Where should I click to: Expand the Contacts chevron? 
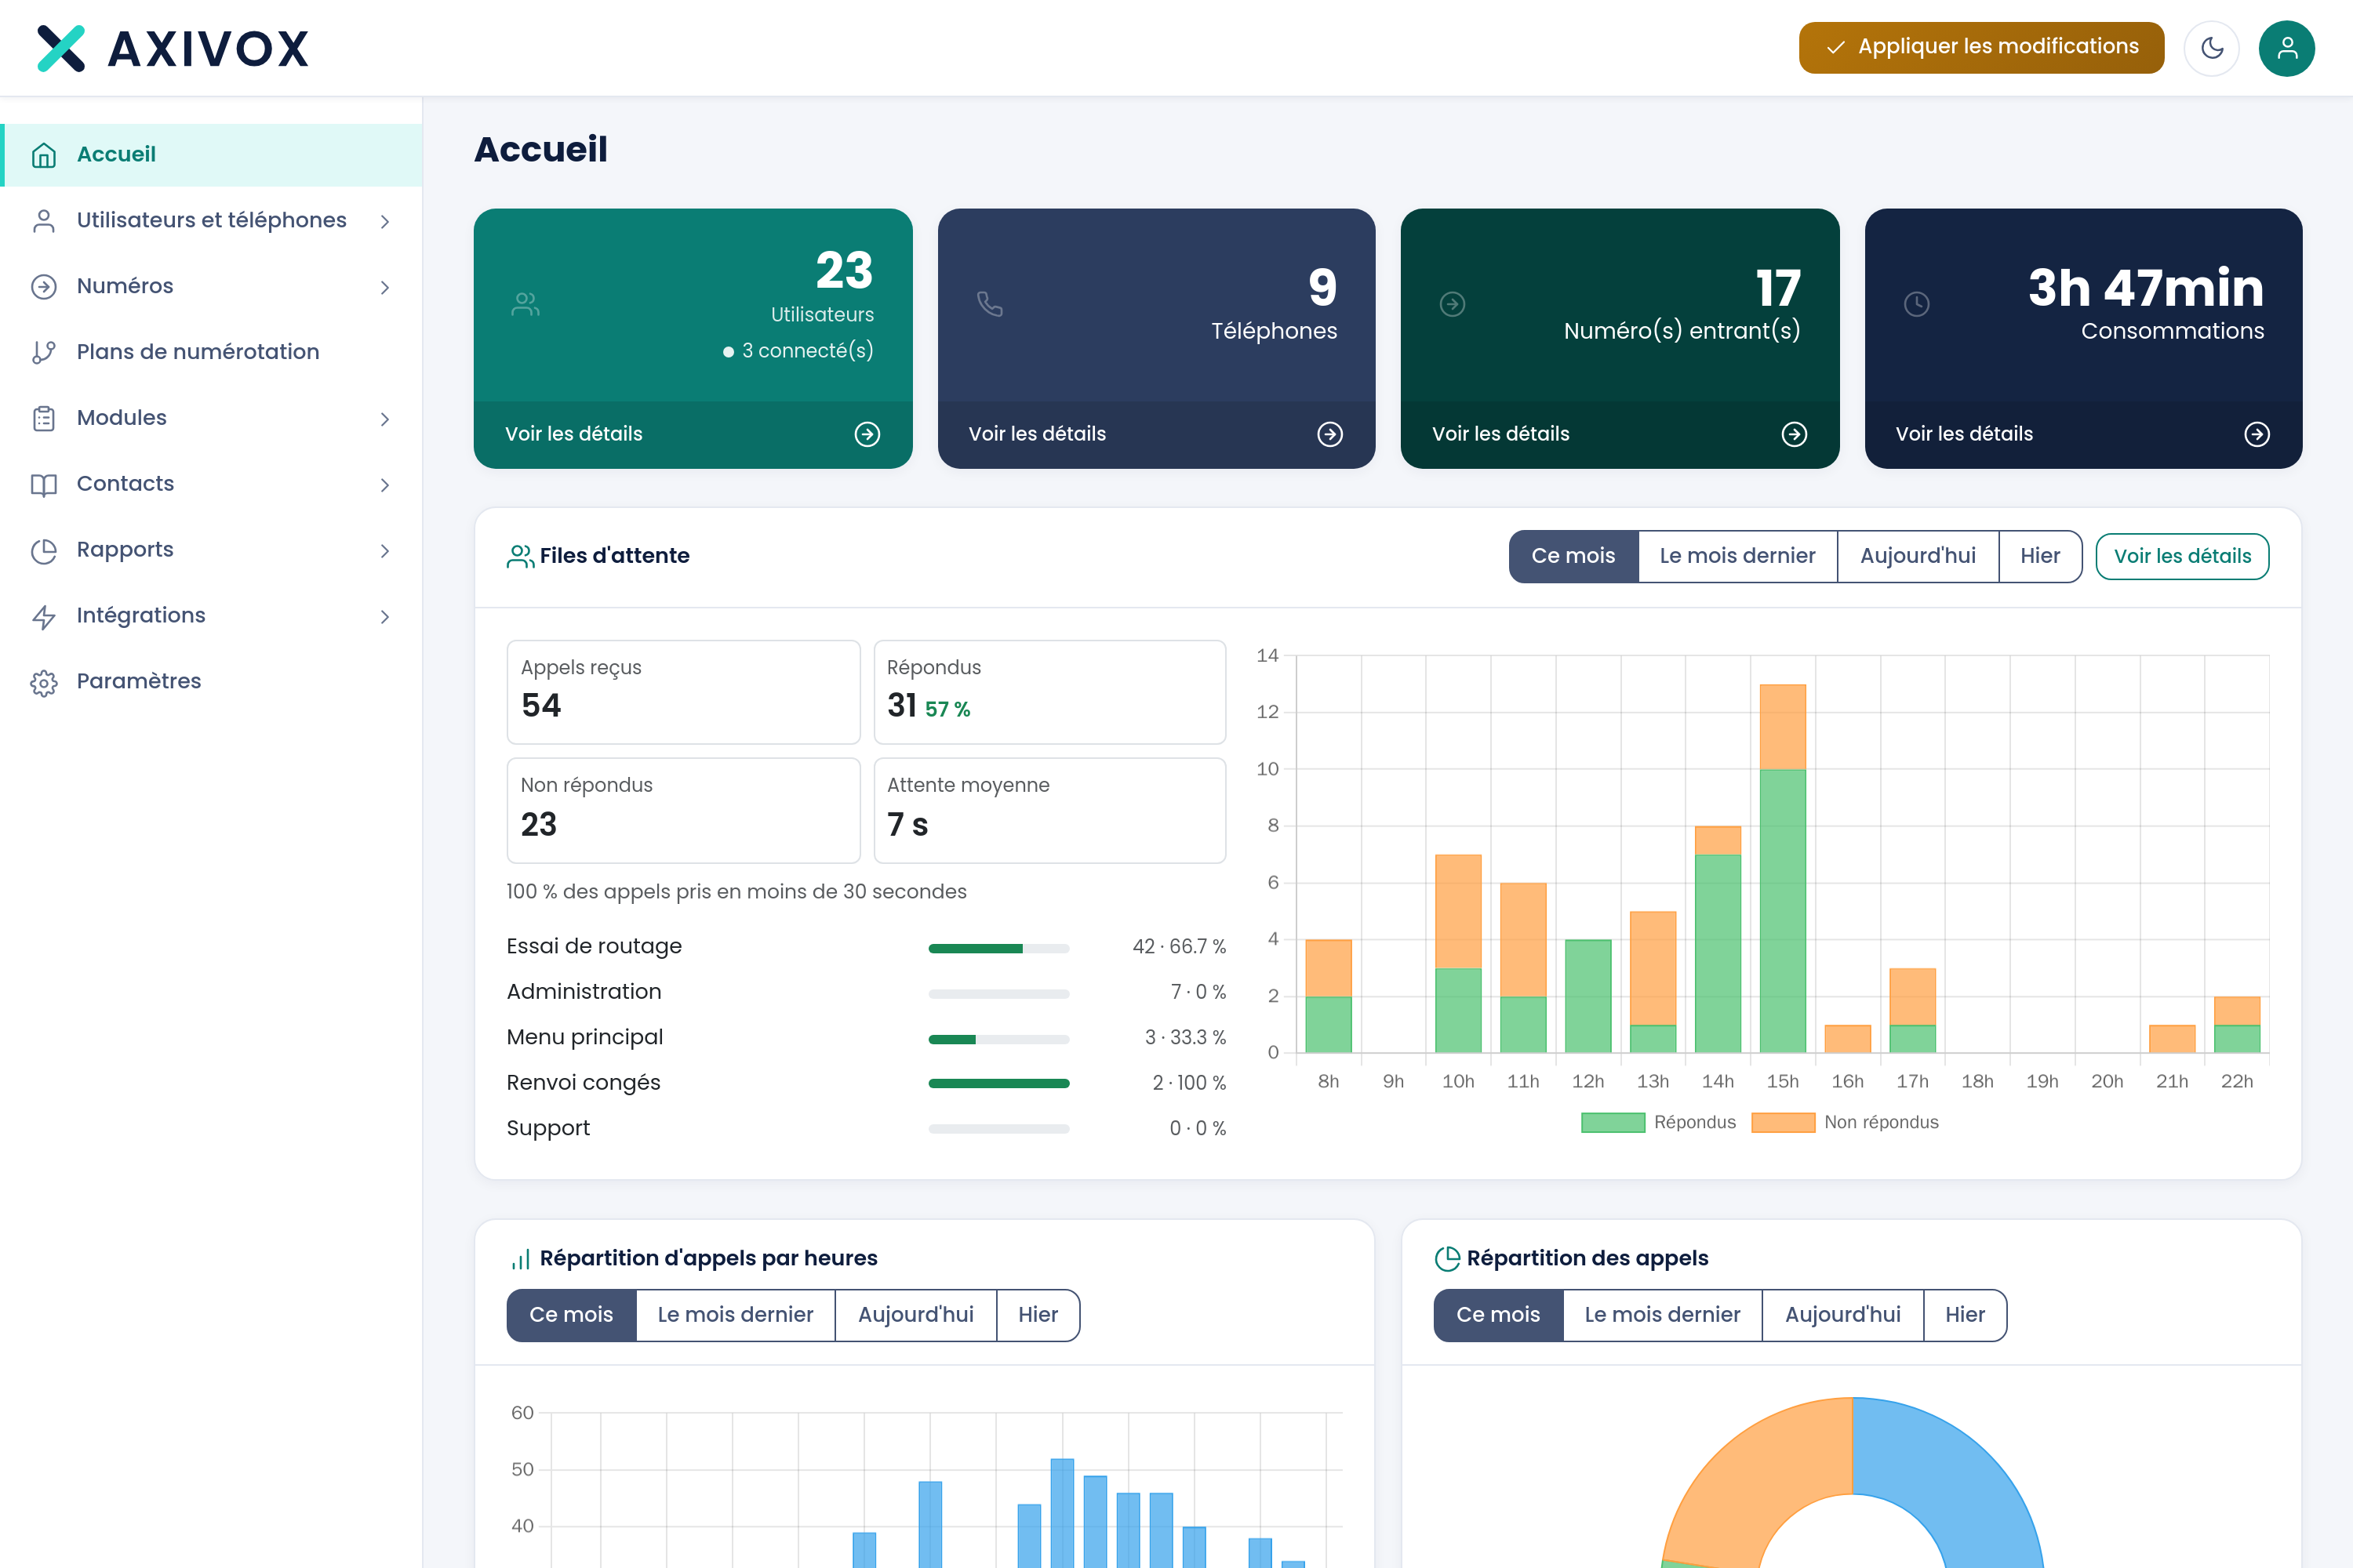click(385, 484)
